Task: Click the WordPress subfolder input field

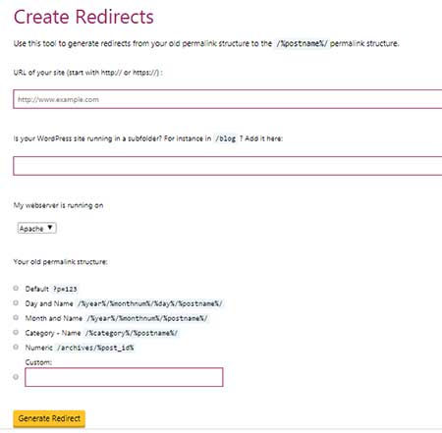Action: (x=228, y=166)
